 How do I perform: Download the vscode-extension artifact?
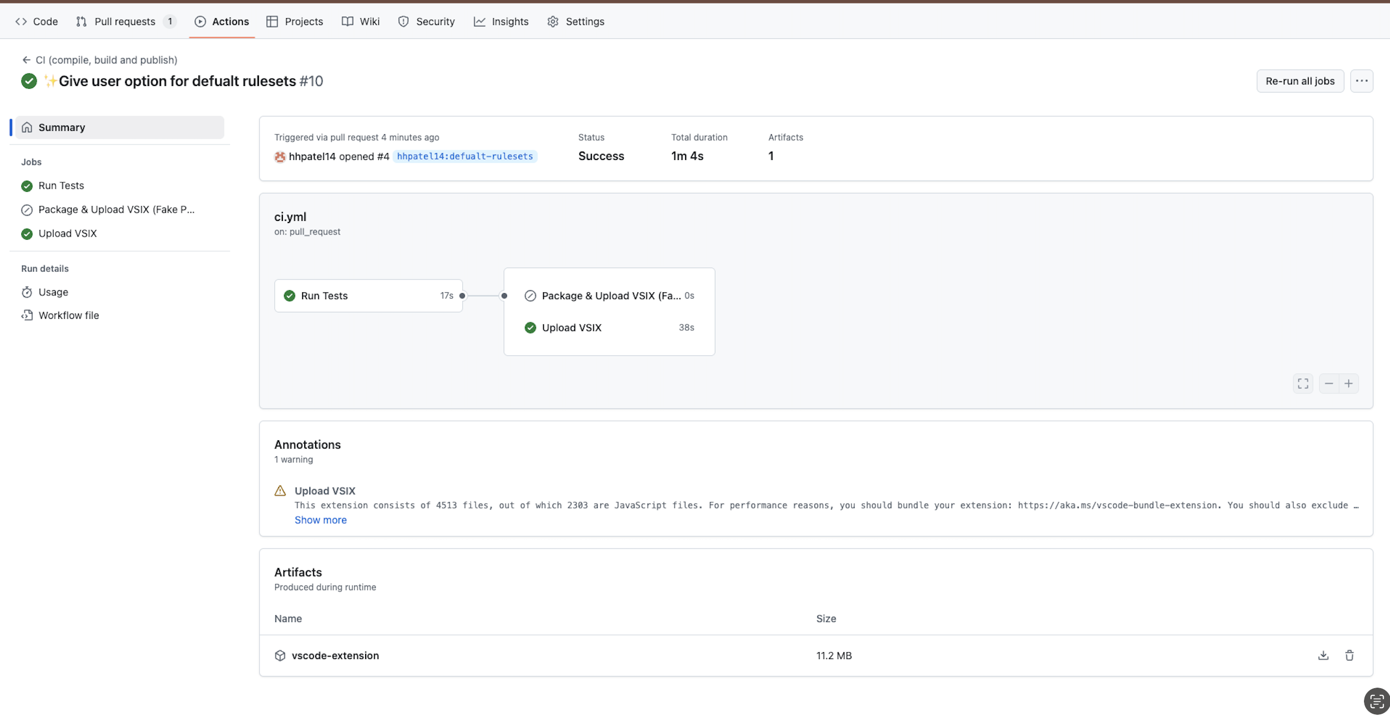tap(1323, 655)
